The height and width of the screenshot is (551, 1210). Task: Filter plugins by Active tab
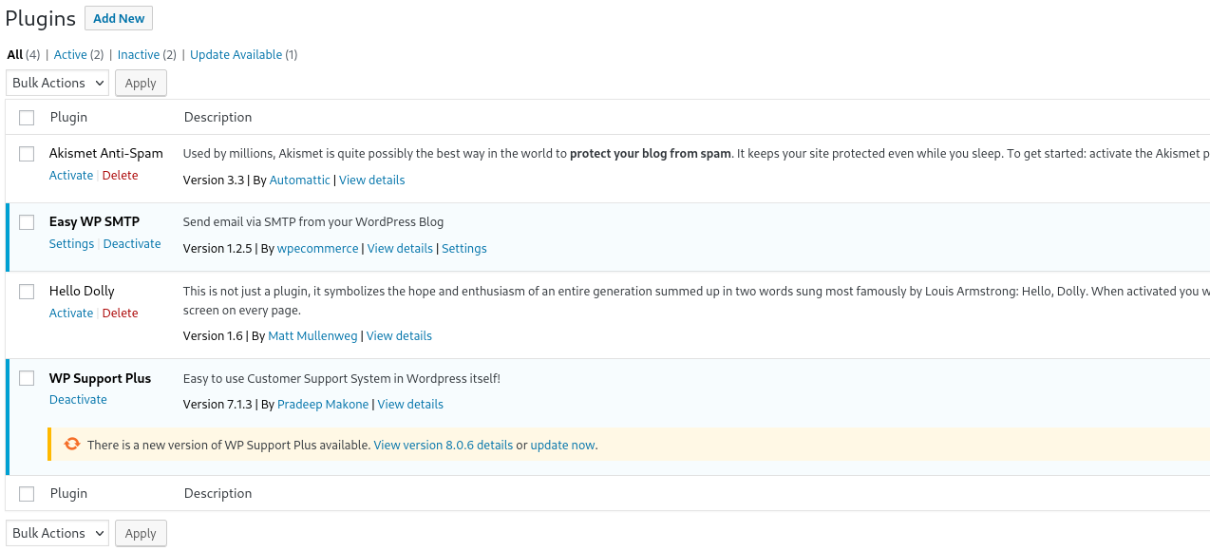tap(70, 55)
